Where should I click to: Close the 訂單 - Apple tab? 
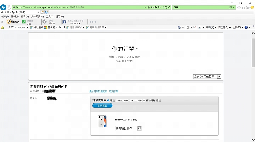(x=38, y=12)
